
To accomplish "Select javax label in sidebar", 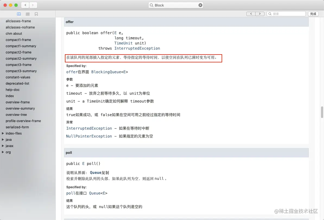I will point(10,146).
